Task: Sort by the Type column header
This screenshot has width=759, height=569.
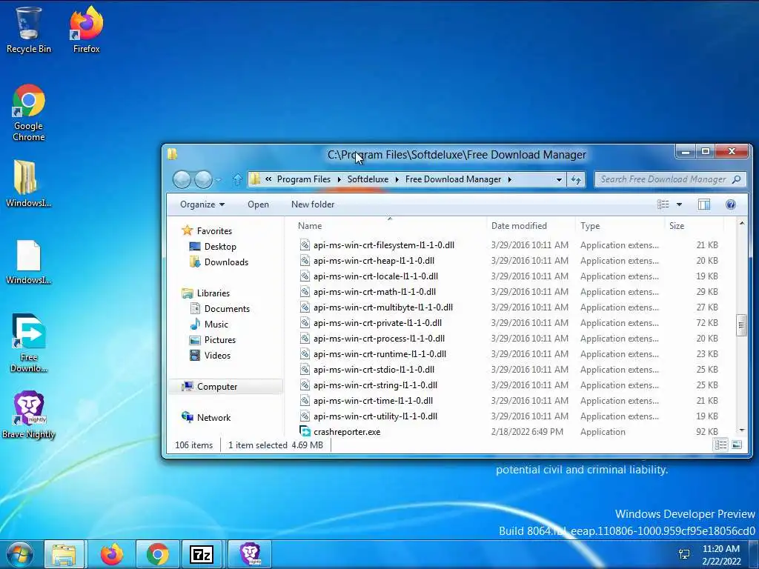Action: tap(620, 225)
